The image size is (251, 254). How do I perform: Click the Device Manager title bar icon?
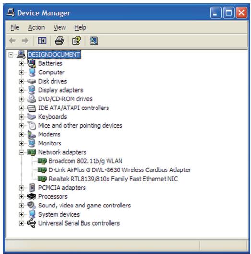coord(11,12)
